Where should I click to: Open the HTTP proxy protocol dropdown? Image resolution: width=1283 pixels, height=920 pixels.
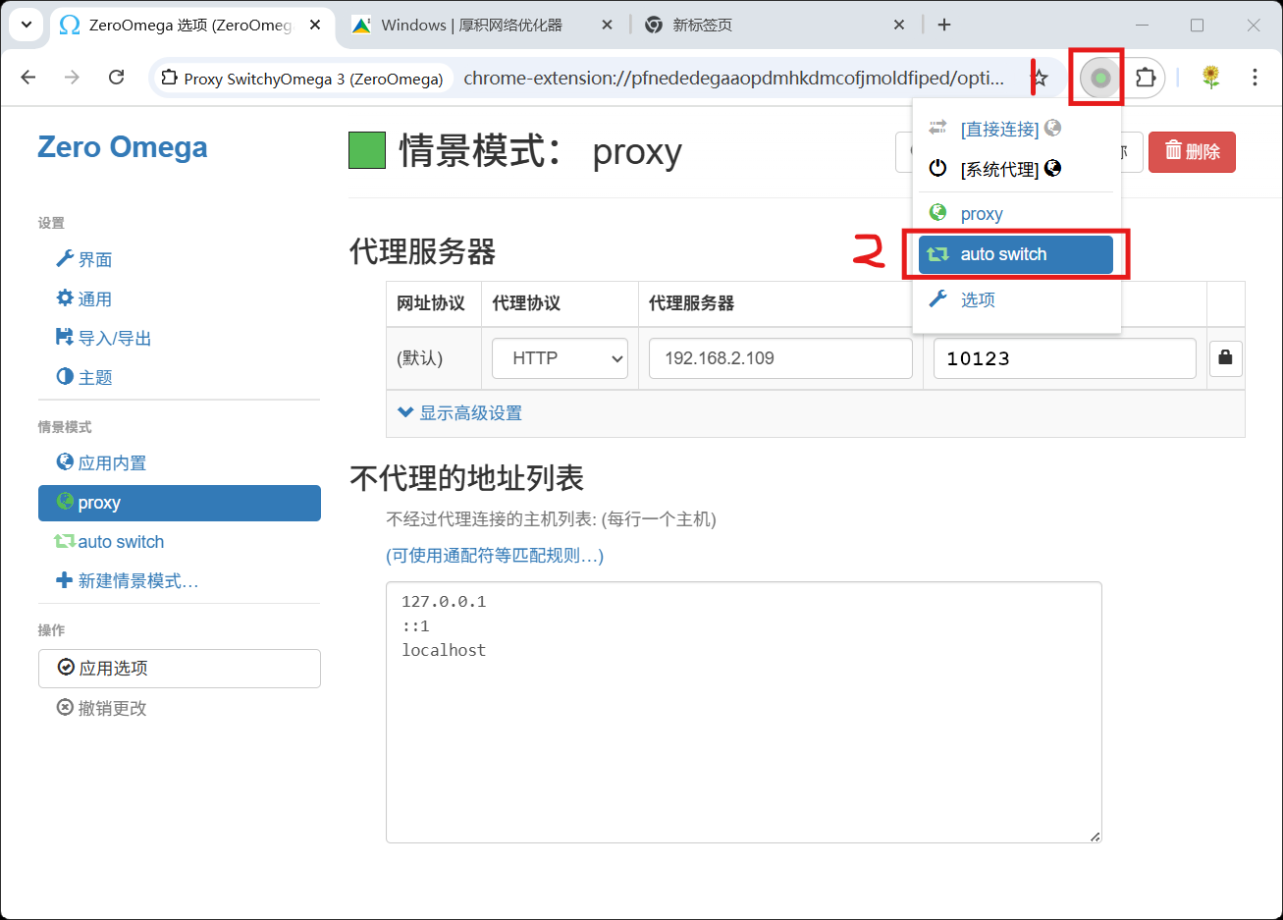click(x=560, y=358)
